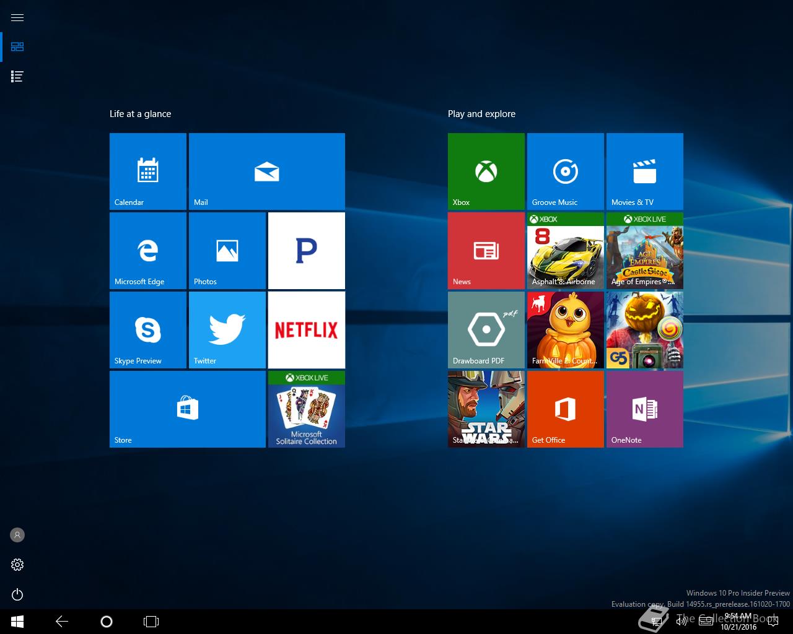Launch Age of Empires Castle Siege tile
This screenshot has width=793, height=634.
coord(645,251)
